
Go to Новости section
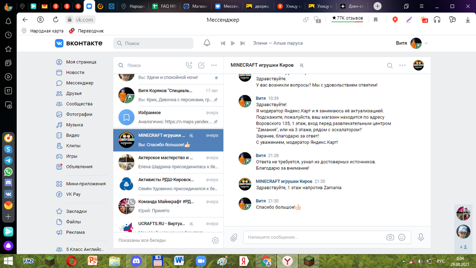point(75,72)
